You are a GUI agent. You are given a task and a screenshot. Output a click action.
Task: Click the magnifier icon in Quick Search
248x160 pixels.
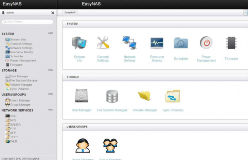(x=5, y=22)
